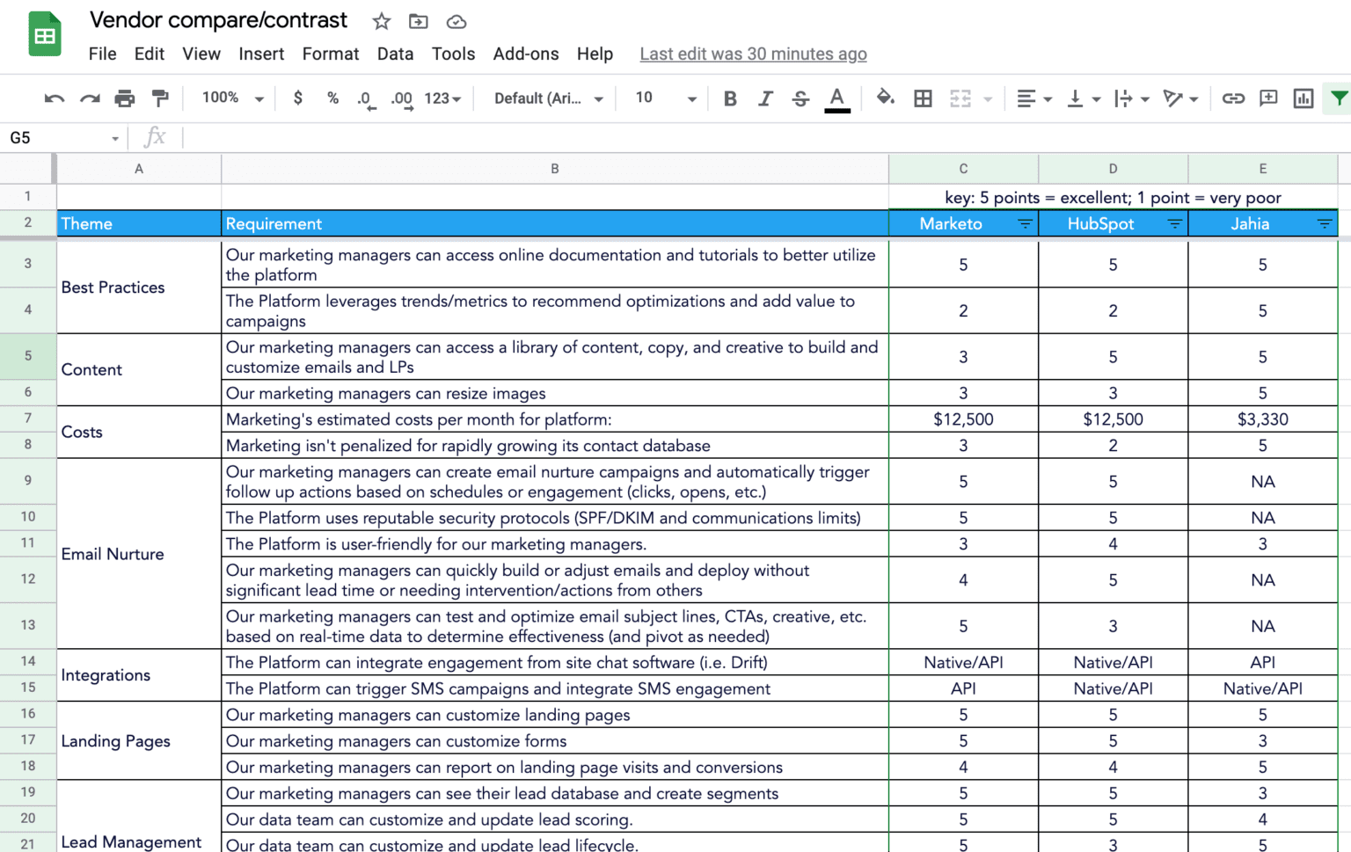Open the HubSpot column filter

pos(1174,224)
